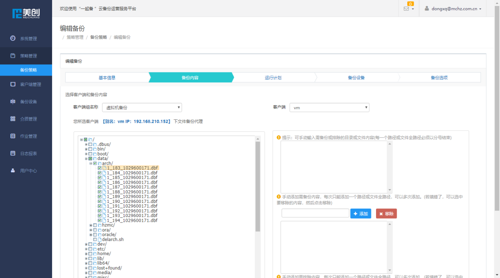Uncheck the 1_184_1029600171.dbf checkbox
Screen dimensions: 500x278
(x=100, y=173)
